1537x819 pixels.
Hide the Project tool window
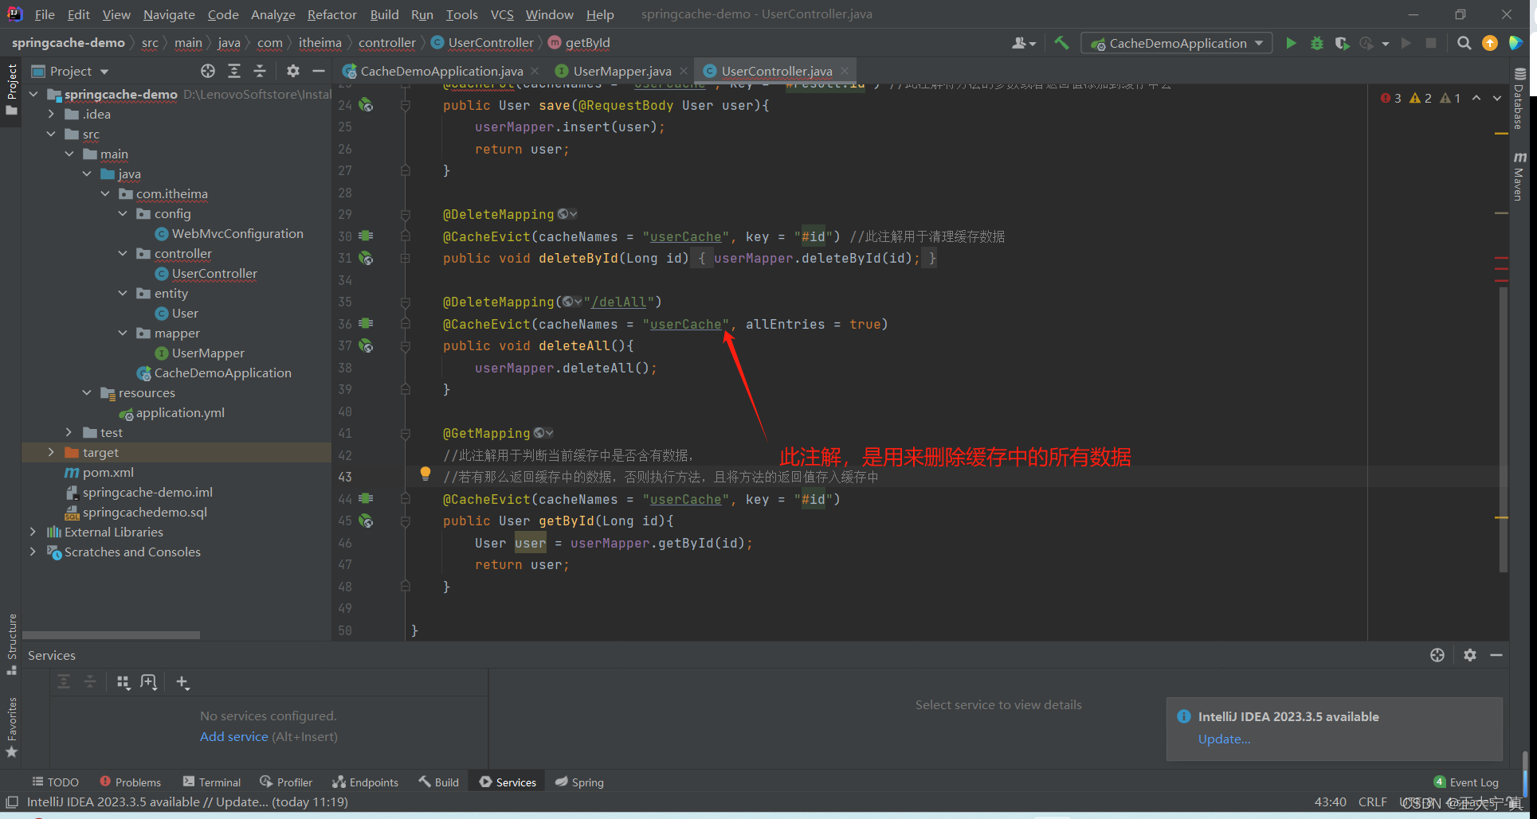click(x=319, y=71)
